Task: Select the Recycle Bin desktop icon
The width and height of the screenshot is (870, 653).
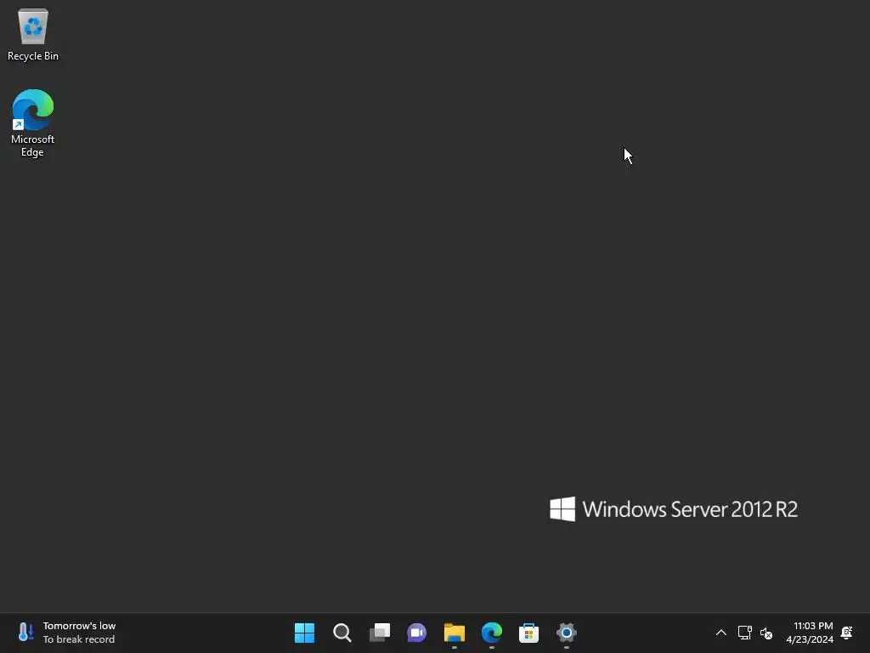Action: click(33, 34)
